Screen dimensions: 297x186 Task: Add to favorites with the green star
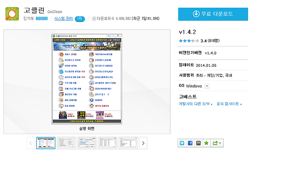point(206,143)
